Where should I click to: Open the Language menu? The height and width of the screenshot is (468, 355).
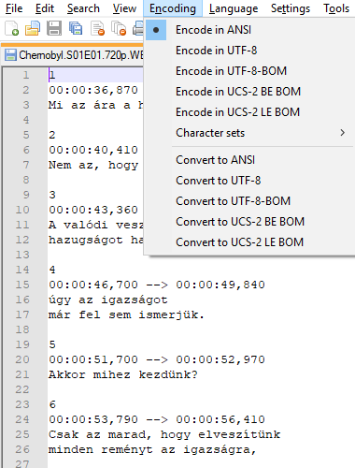234,8
